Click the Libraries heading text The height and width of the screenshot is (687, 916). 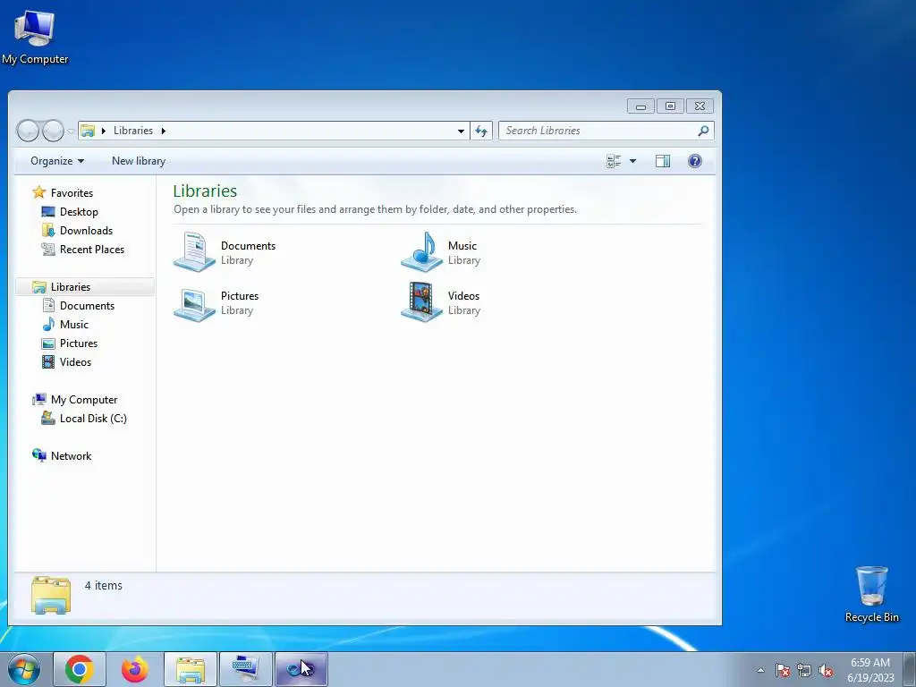205,191
